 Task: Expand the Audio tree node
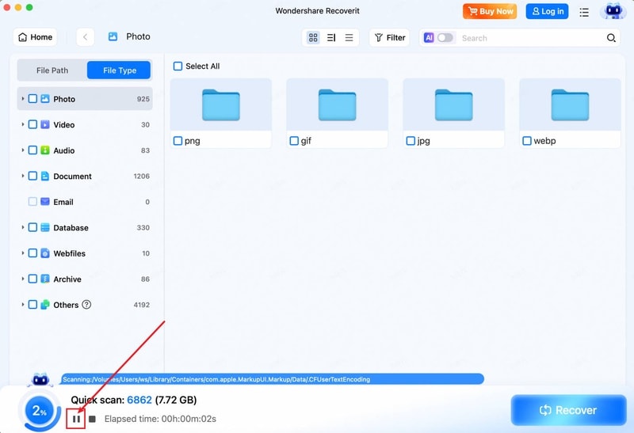point(23,150)
